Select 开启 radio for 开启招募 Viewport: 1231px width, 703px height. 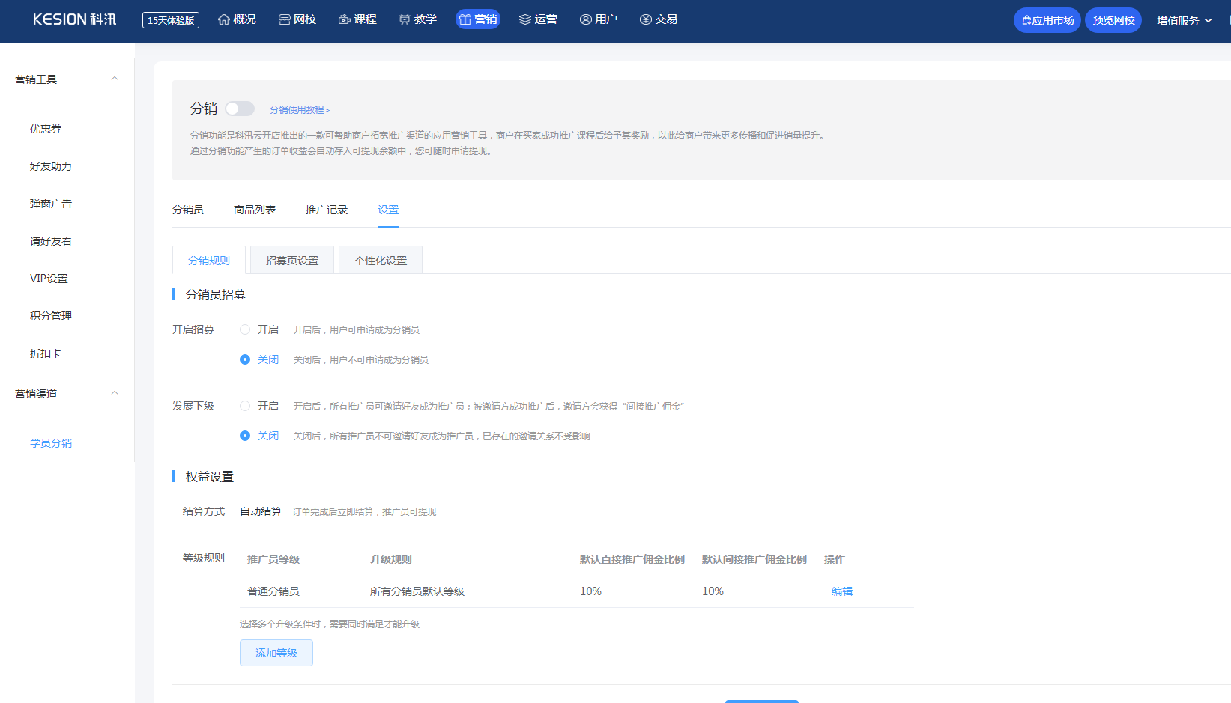click(245, 329)
